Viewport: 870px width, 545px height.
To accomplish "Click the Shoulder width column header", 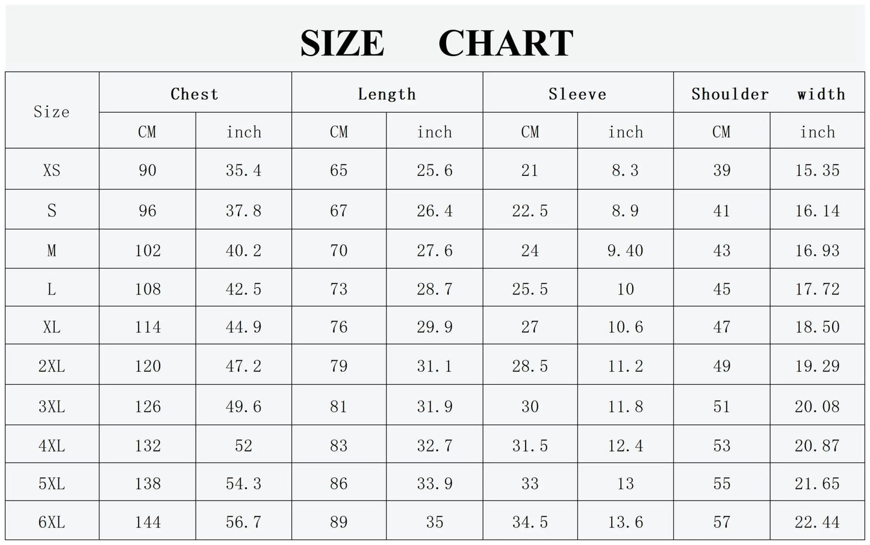I will click(768, 94).
